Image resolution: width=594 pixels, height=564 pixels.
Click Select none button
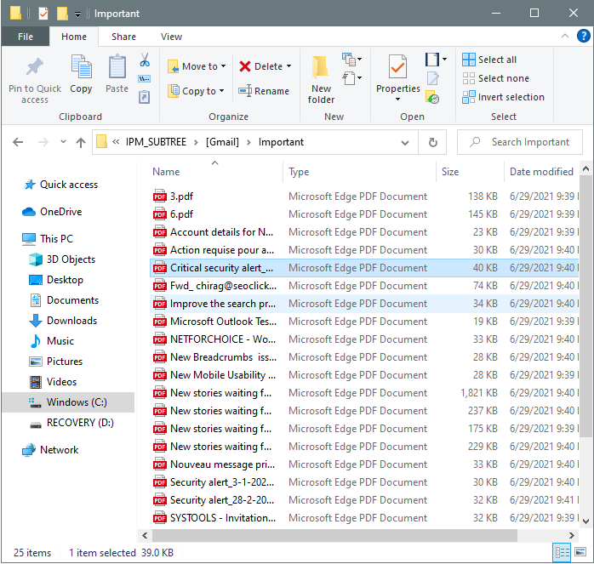click(496, 78)
